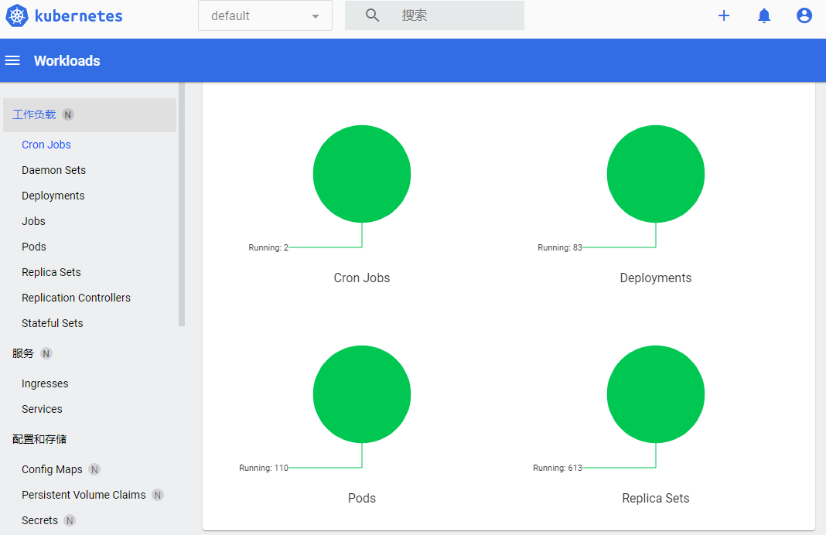Click the plus create resource icon
The width and height of the screenshot is (826, 535).
point(724,15)
